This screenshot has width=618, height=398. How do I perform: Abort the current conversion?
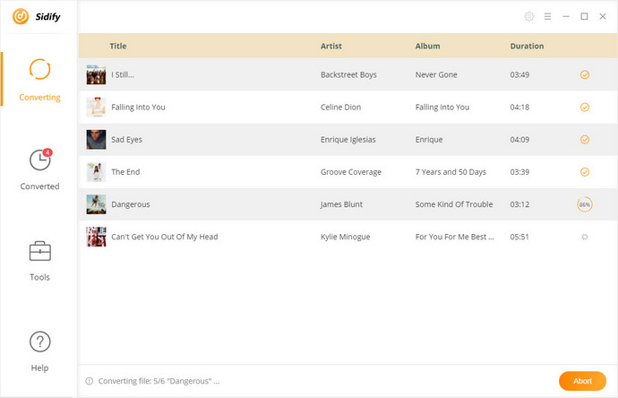tap(582, 381)
